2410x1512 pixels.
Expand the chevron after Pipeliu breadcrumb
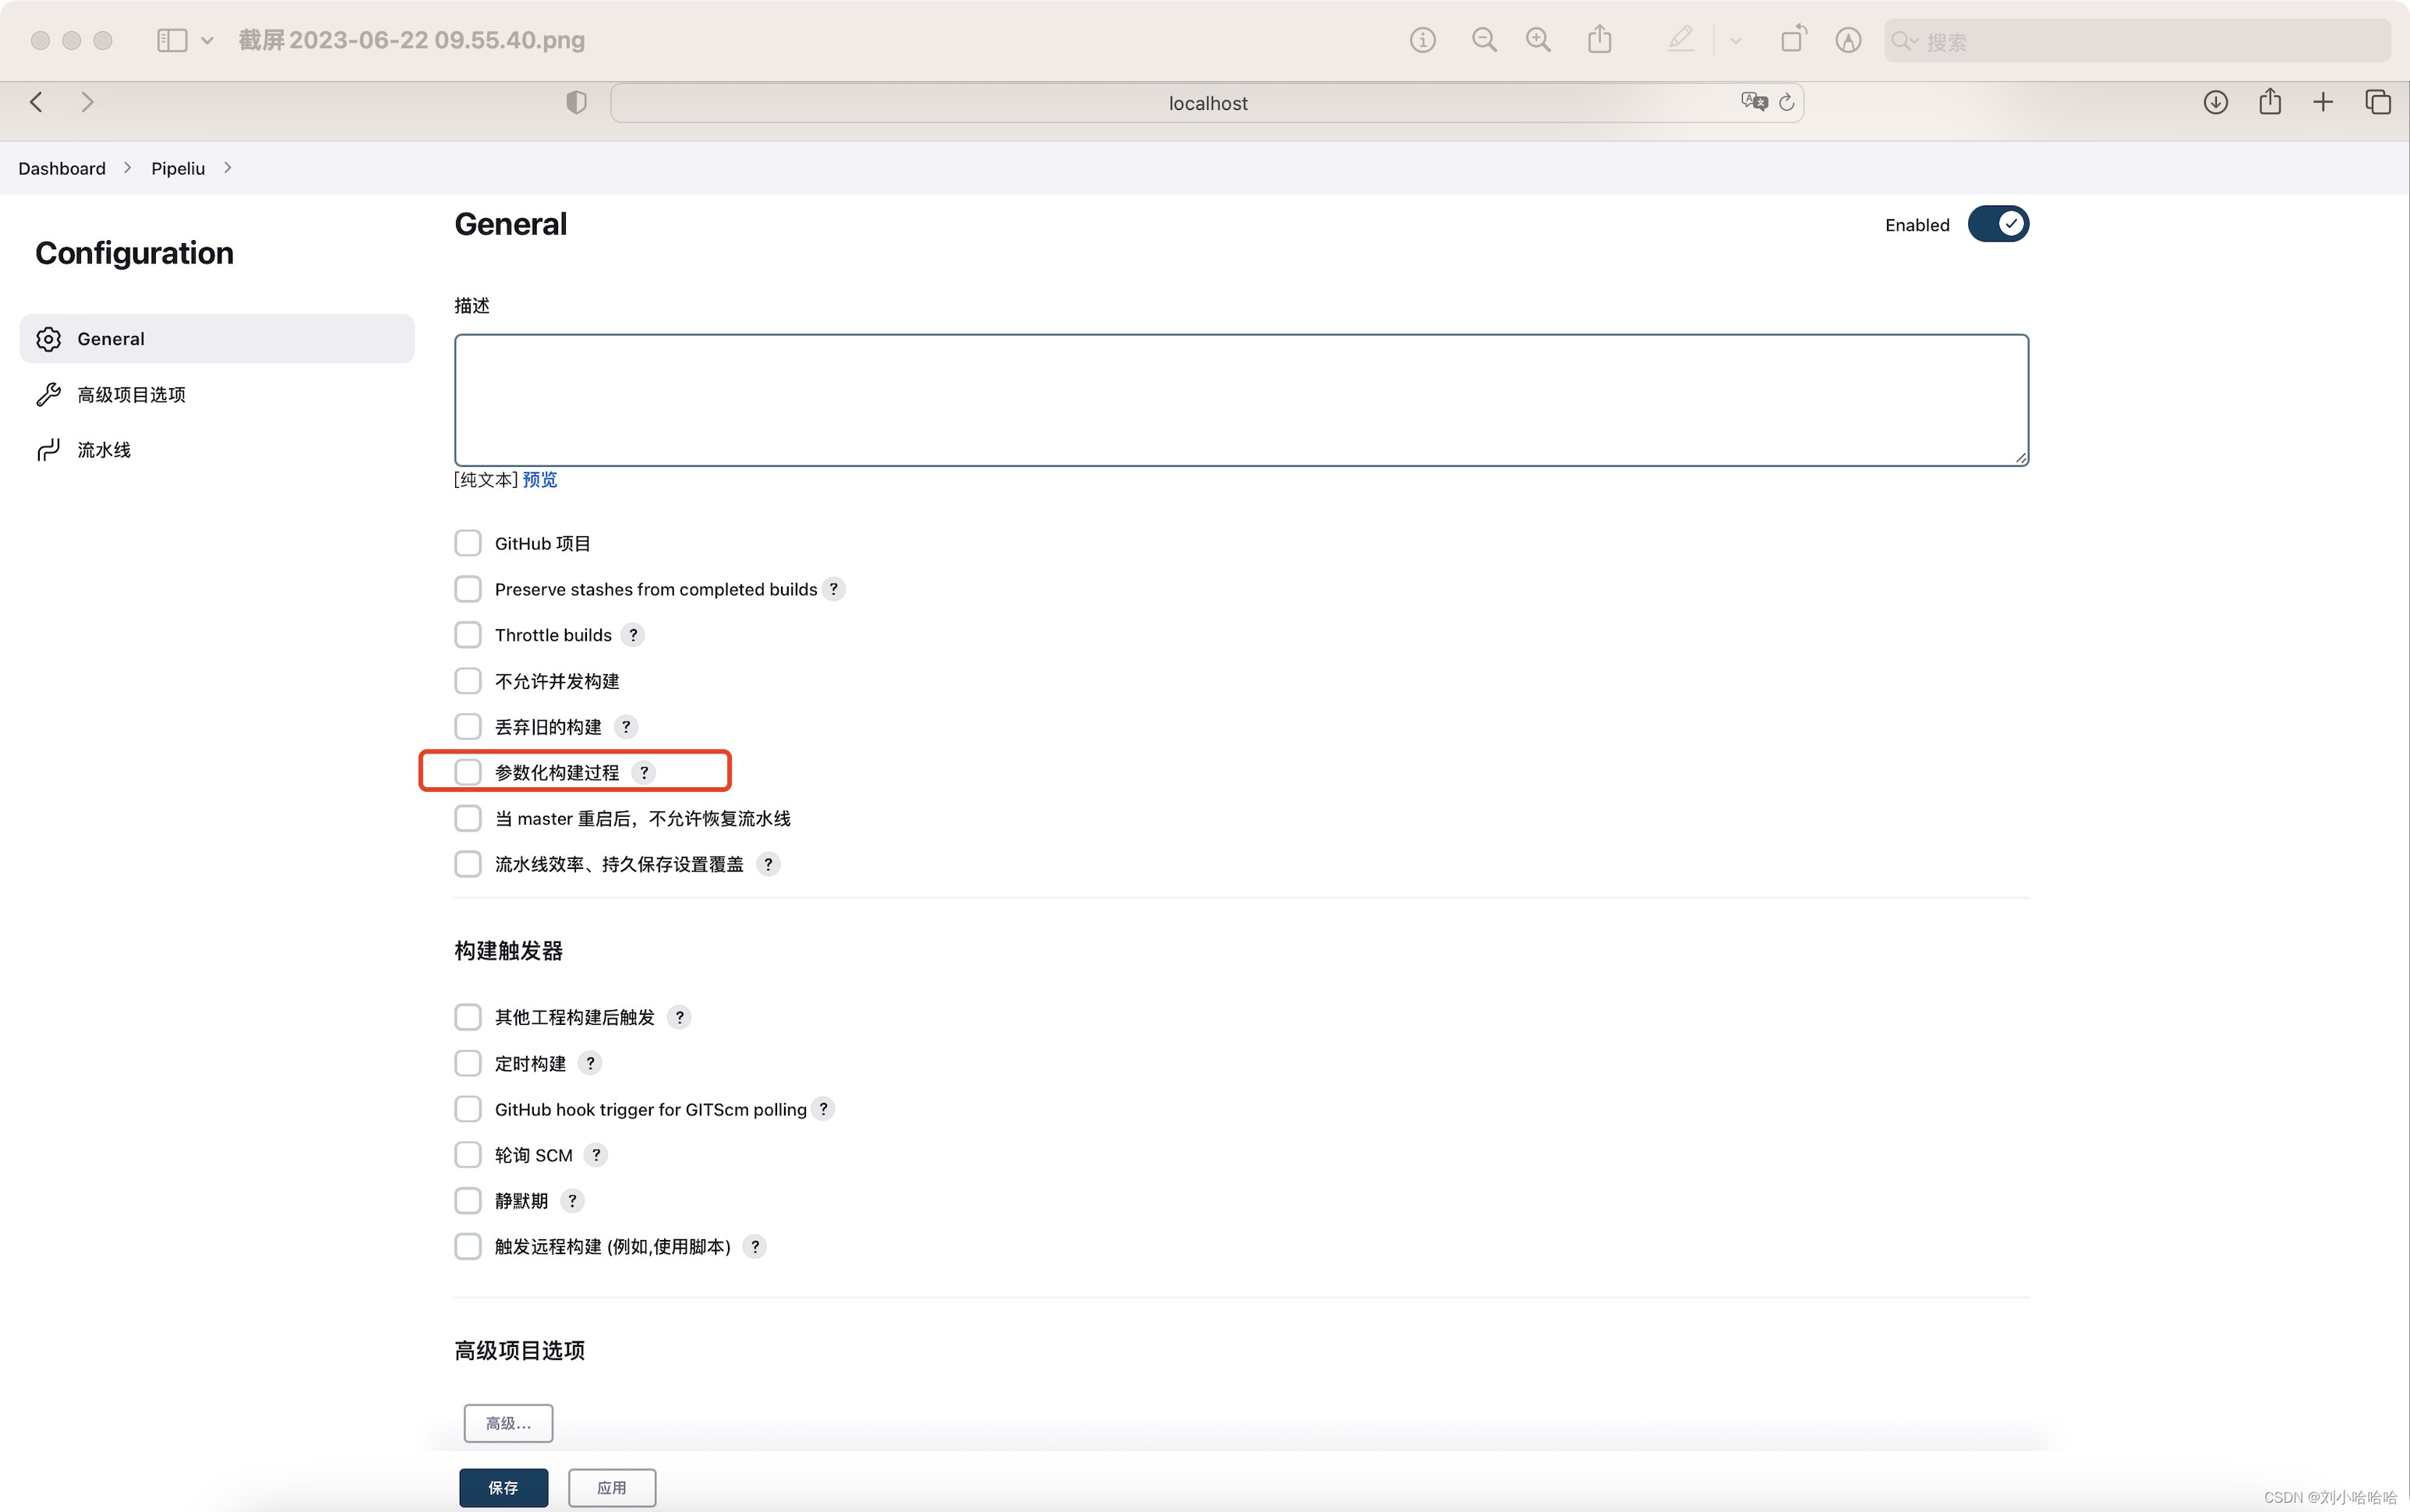(x=228, y=168)
